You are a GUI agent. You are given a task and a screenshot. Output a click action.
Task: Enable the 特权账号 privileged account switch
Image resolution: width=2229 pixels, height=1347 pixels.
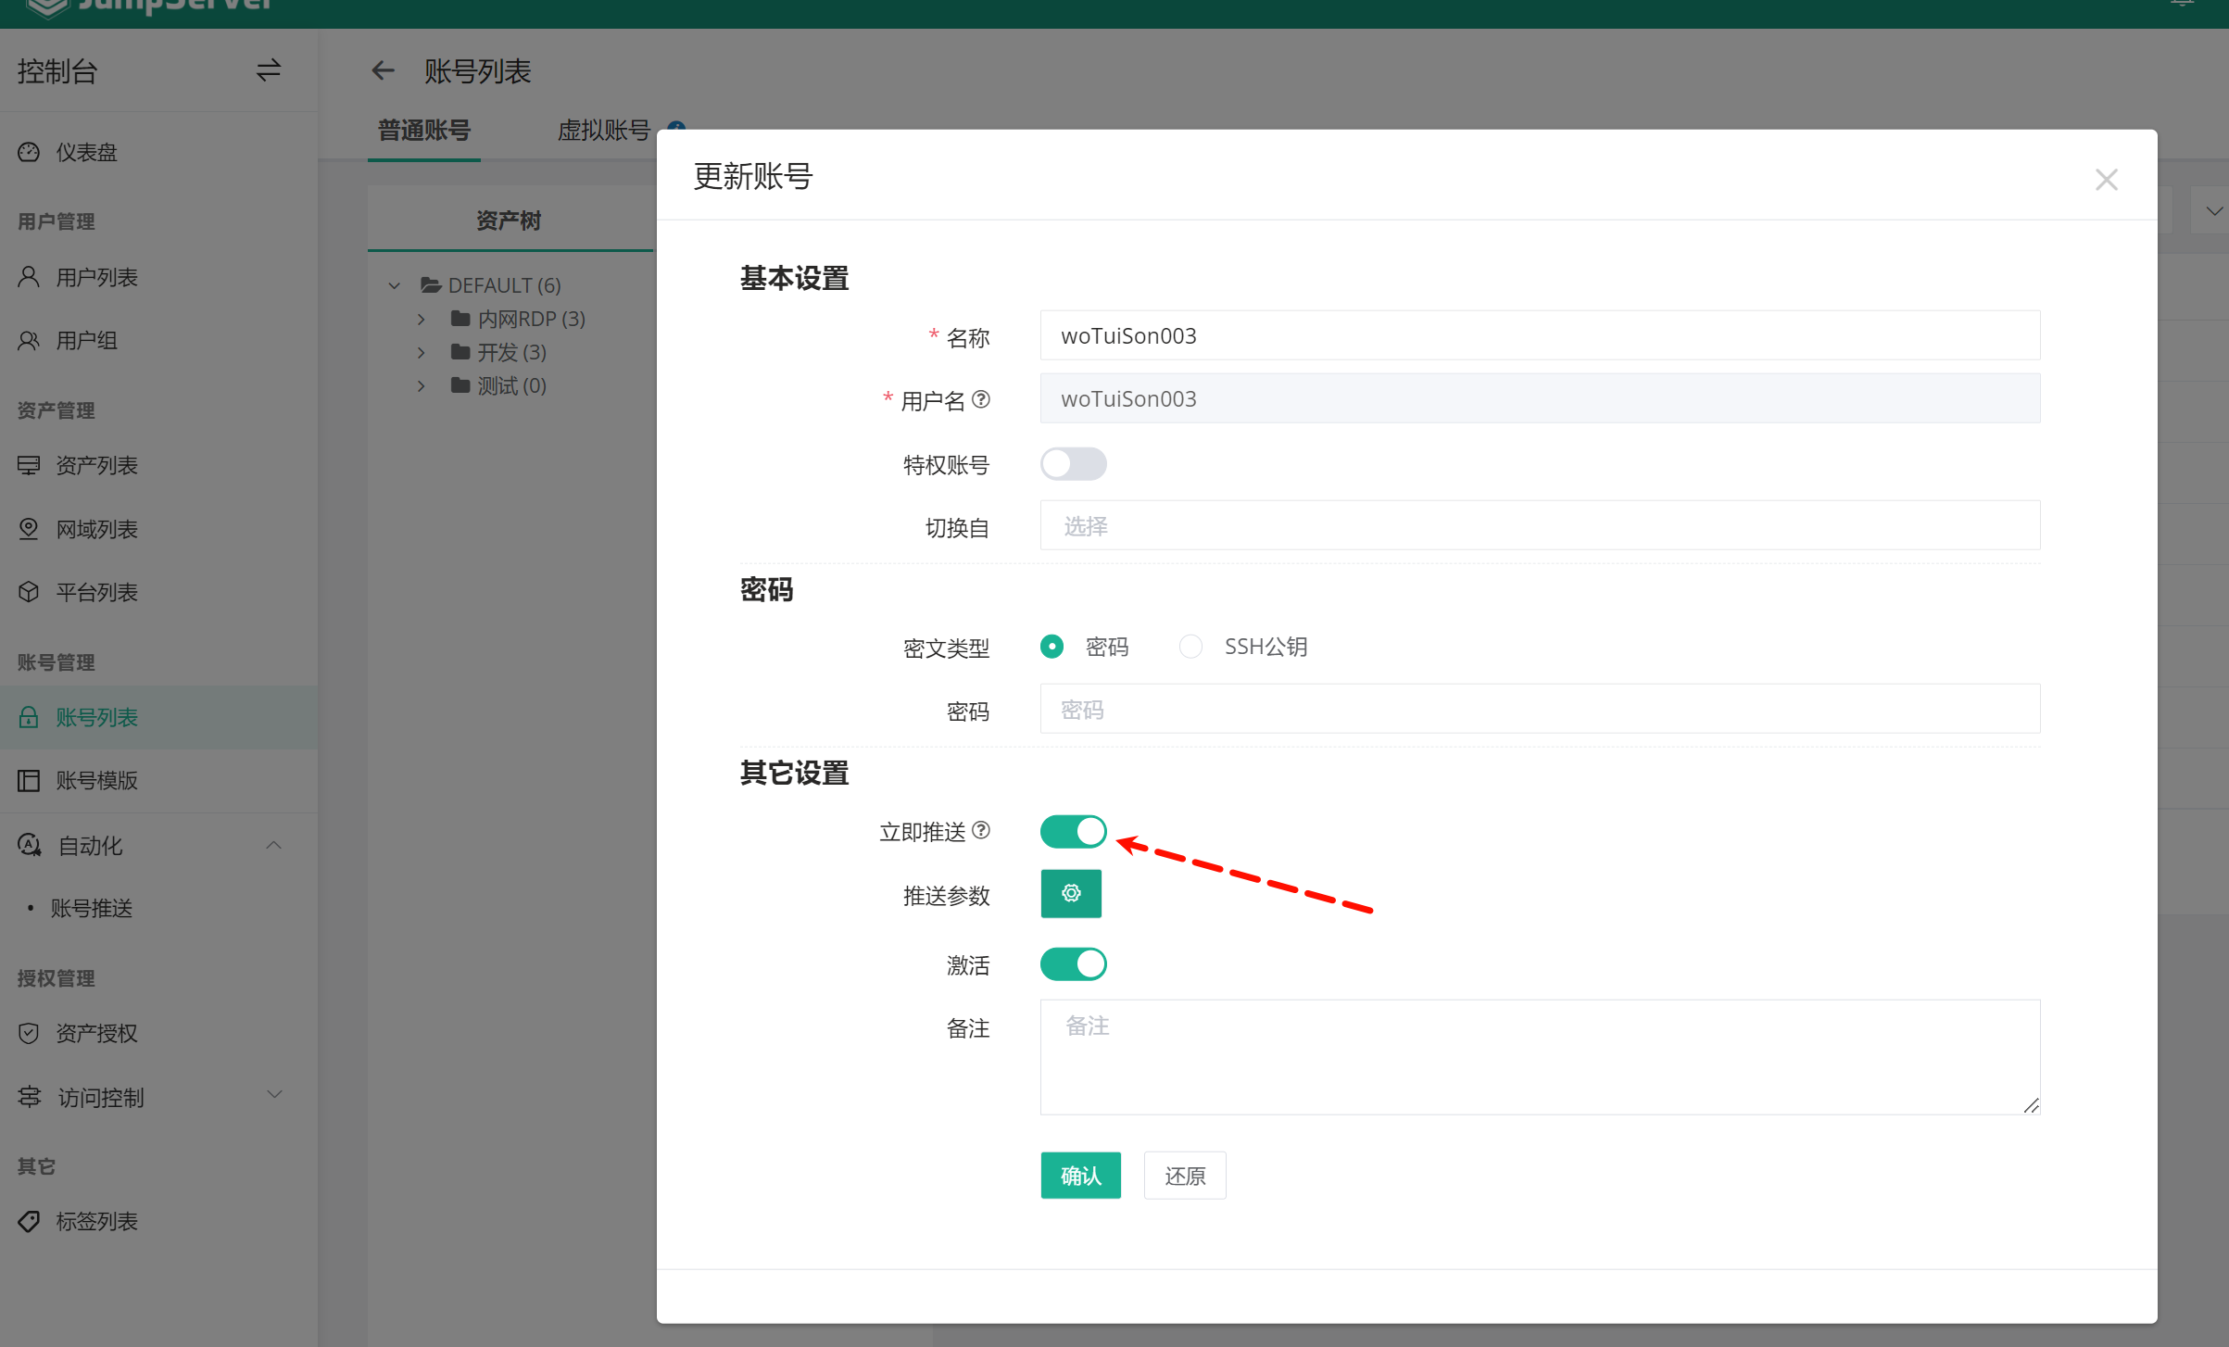pos(1073,463)
